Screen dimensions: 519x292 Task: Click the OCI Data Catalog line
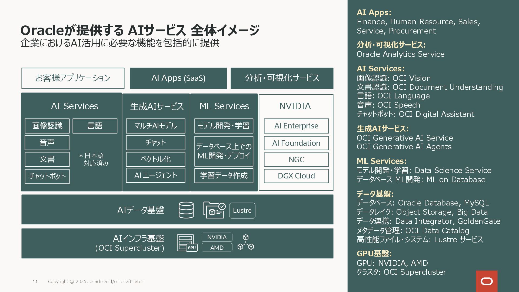click(413, 231)
